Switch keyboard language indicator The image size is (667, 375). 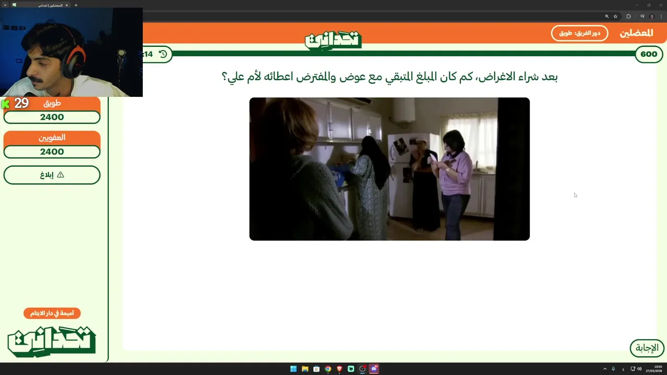tap(623, 369)
